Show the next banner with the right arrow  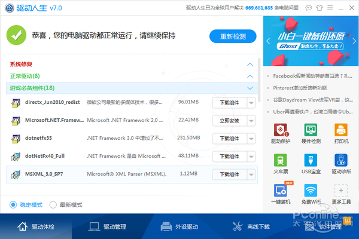click(x=354, y=41)
